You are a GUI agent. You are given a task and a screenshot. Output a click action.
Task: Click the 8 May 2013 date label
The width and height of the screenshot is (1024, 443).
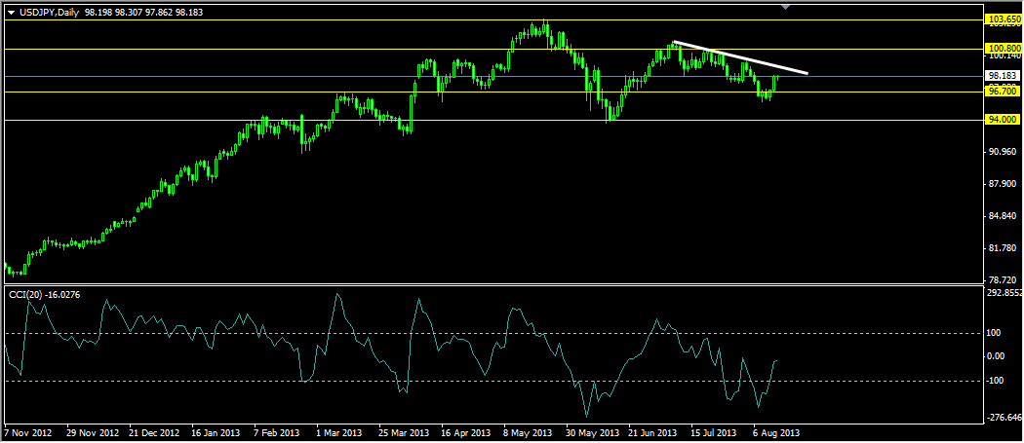527,433
